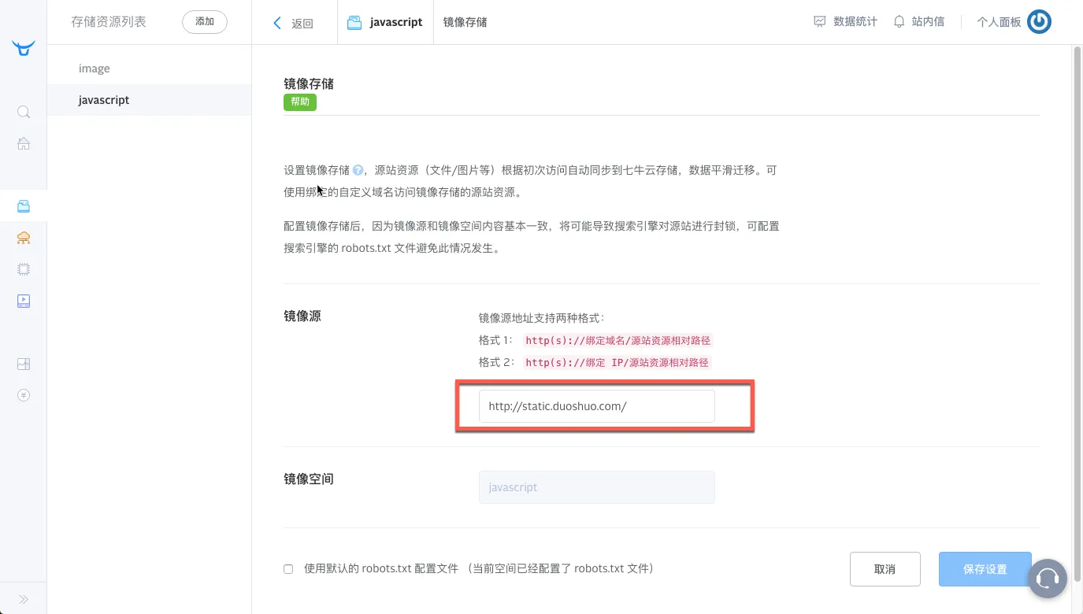
Task: Open the chart statistics sidebar icon
Action: [x=24, y=364]
